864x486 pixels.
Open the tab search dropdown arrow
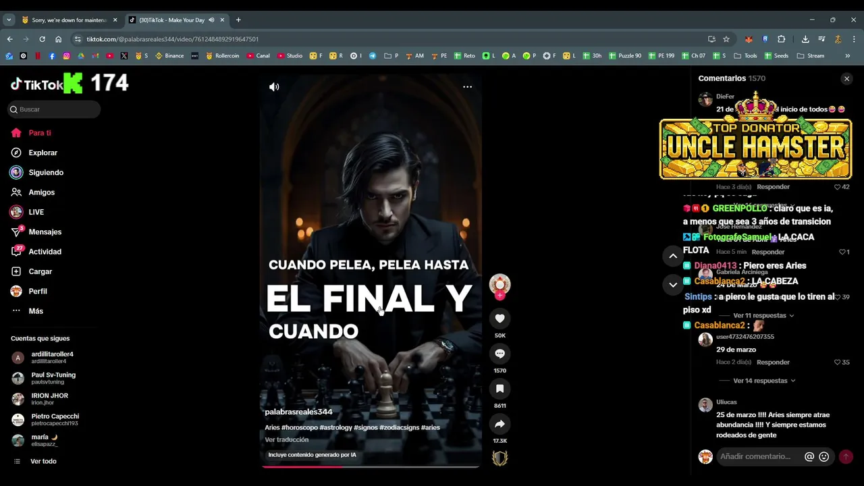pyautogui.click(x=9, y=20)
